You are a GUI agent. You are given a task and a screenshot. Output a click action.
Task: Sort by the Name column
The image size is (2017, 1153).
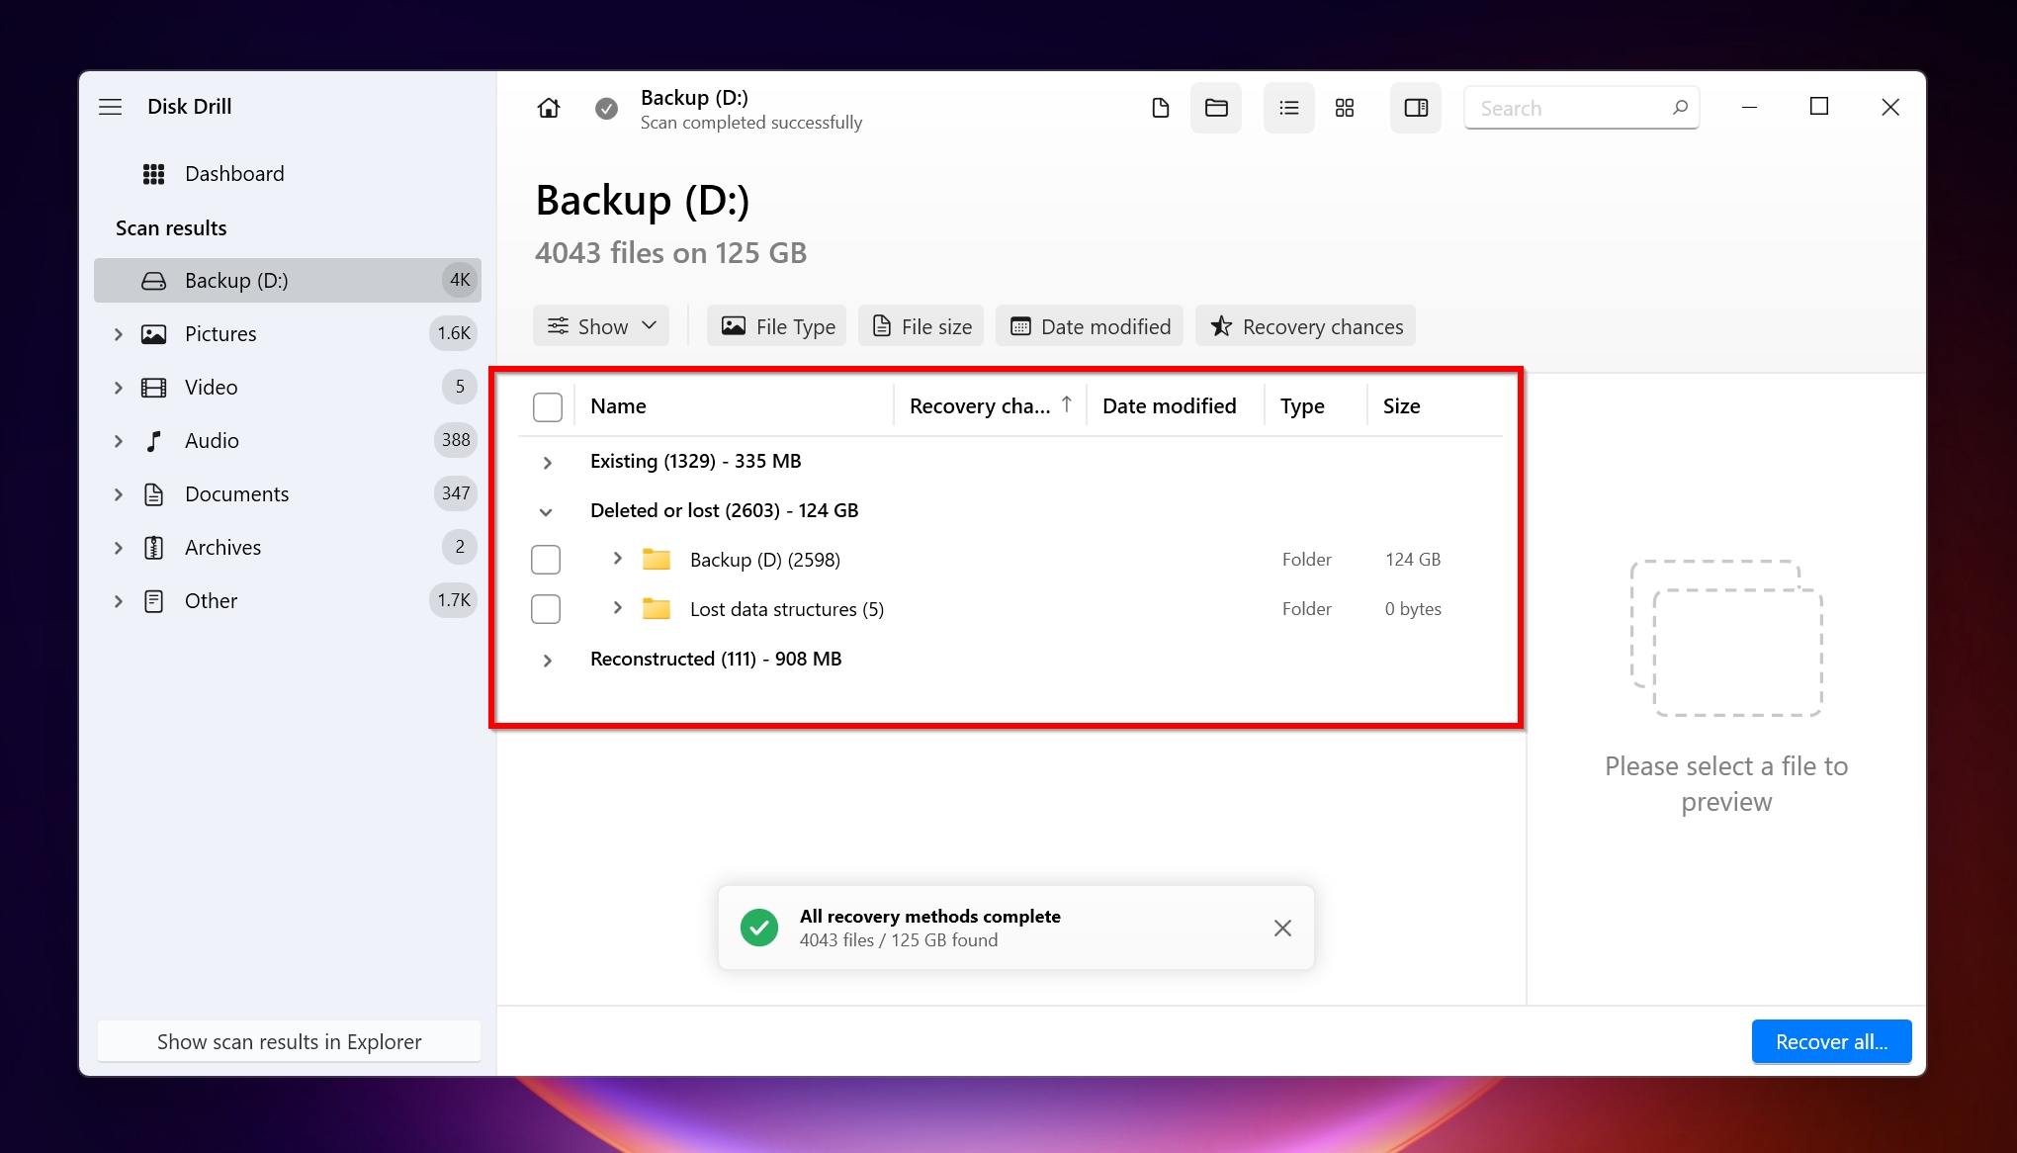tap(618, 406)
